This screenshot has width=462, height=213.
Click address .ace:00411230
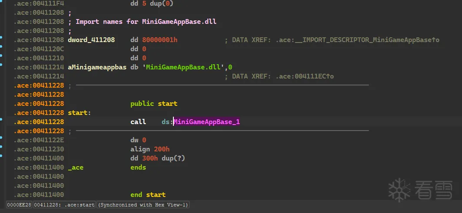click(39, 149)
